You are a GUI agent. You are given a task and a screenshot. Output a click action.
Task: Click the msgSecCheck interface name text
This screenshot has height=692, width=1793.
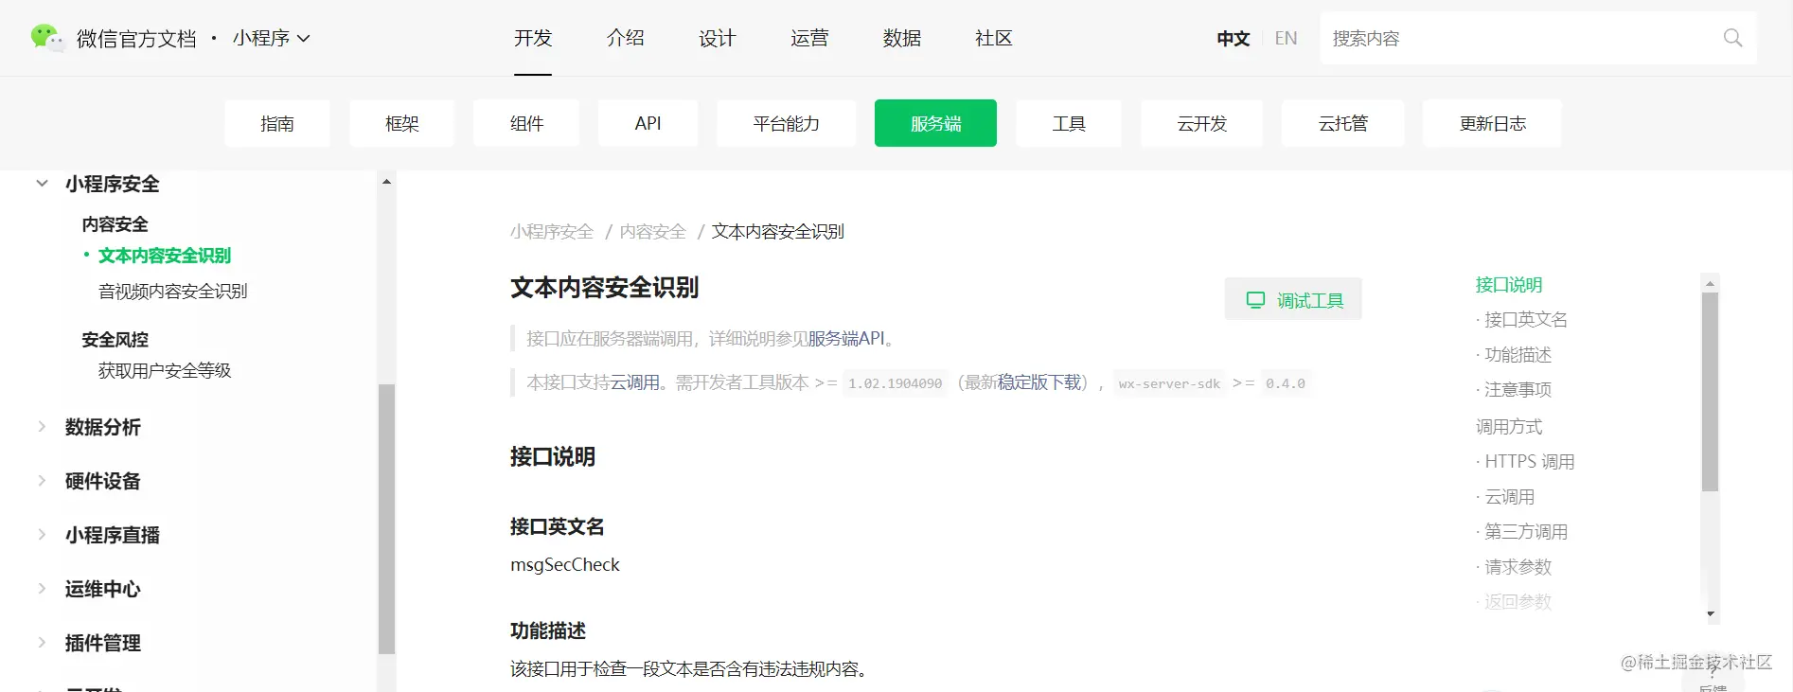[x=565, y=564]
